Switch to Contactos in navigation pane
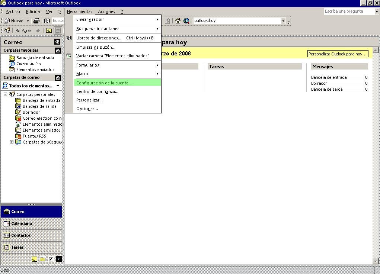380x274 pixels. pyautogui.click(x=31, y=235)
